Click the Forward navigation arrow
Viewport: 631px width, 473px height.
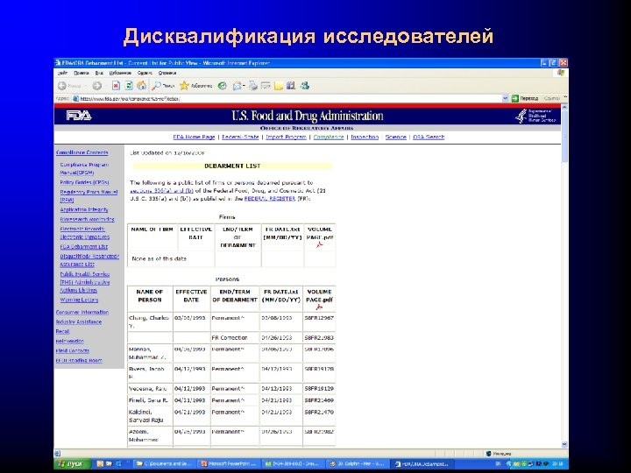click(97, 86)
